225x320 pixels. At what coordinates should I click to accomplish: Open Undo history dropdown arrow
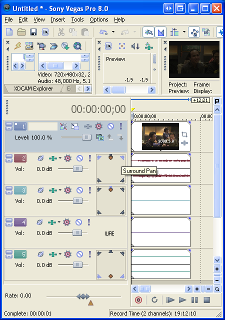coord(113,32)
